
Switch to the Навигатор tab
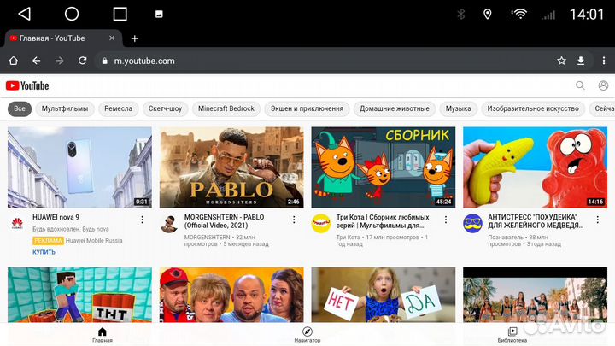(x=307, y=334)
